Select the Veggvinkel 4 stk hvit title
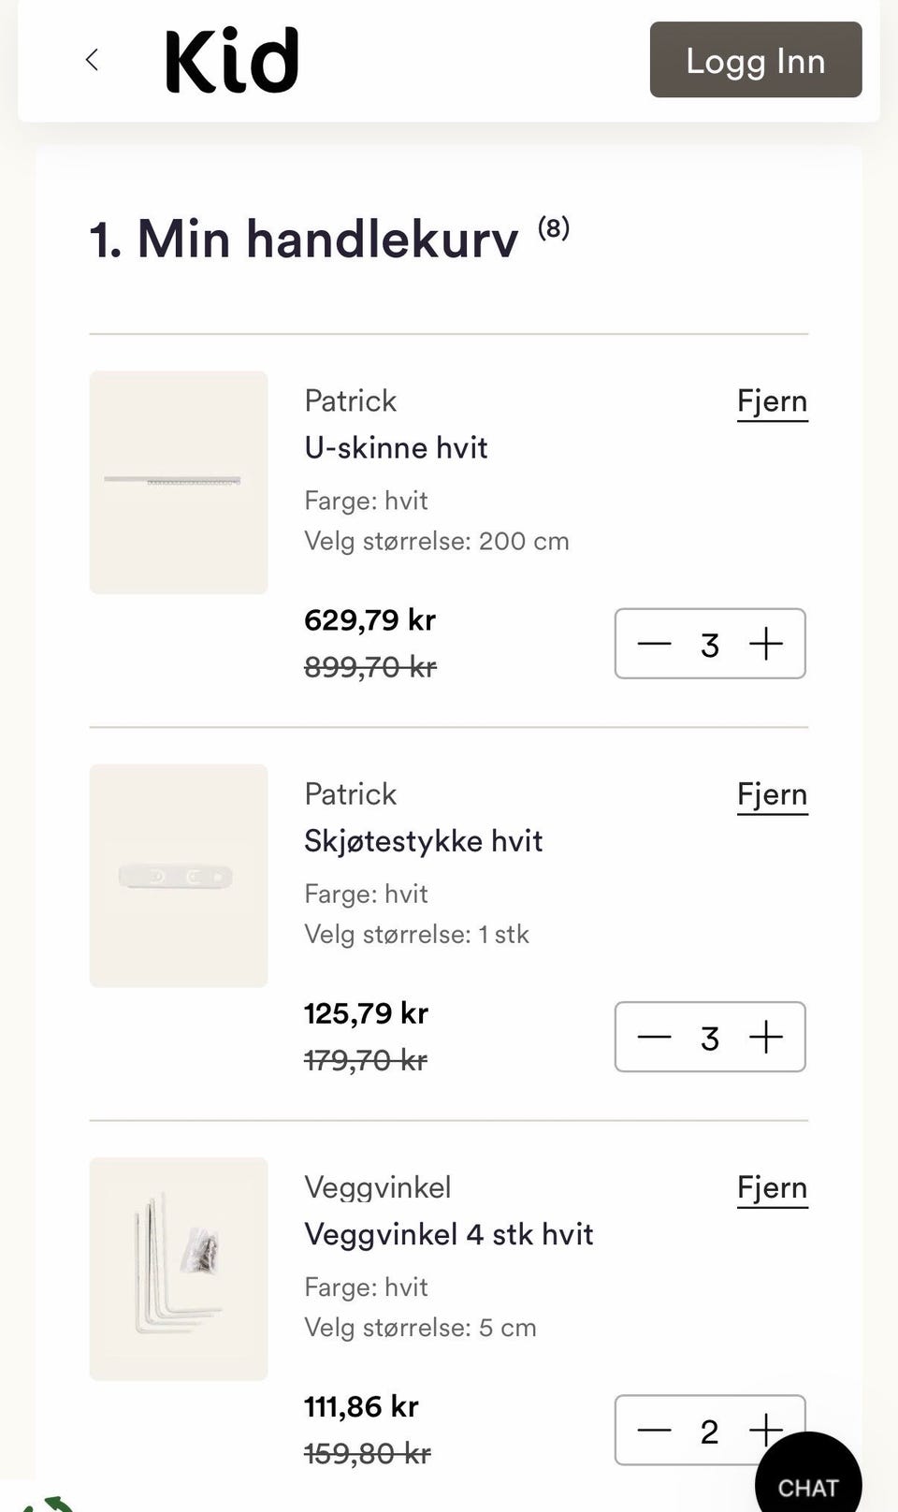898x1512 pixels. click(x=448, y=1233)
